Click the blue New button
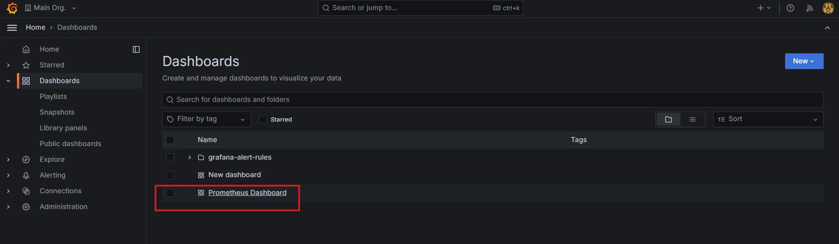This screenshot has width=839, height=244. click(x=804, y=61)
